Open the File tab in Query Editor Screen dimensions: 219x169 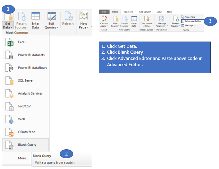pyautogui.click(x=104, y=12)
